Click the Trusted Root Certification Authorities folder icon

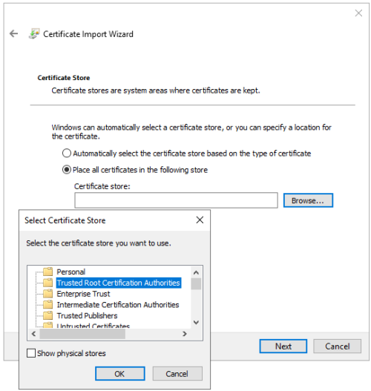pyautogui.click(x=47, y=283)
